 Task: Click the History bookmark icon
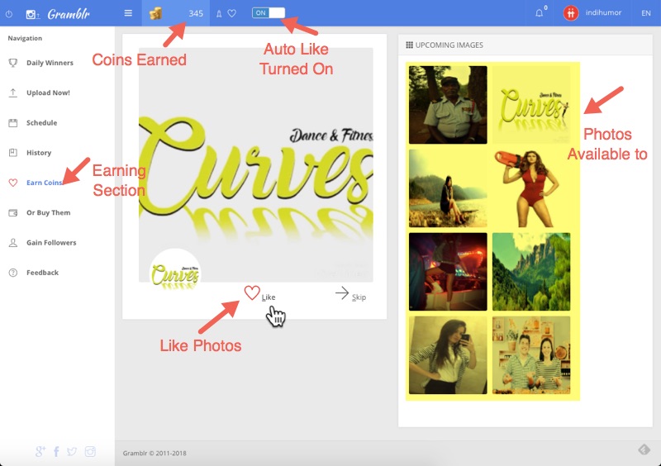(x=13, y=153)
